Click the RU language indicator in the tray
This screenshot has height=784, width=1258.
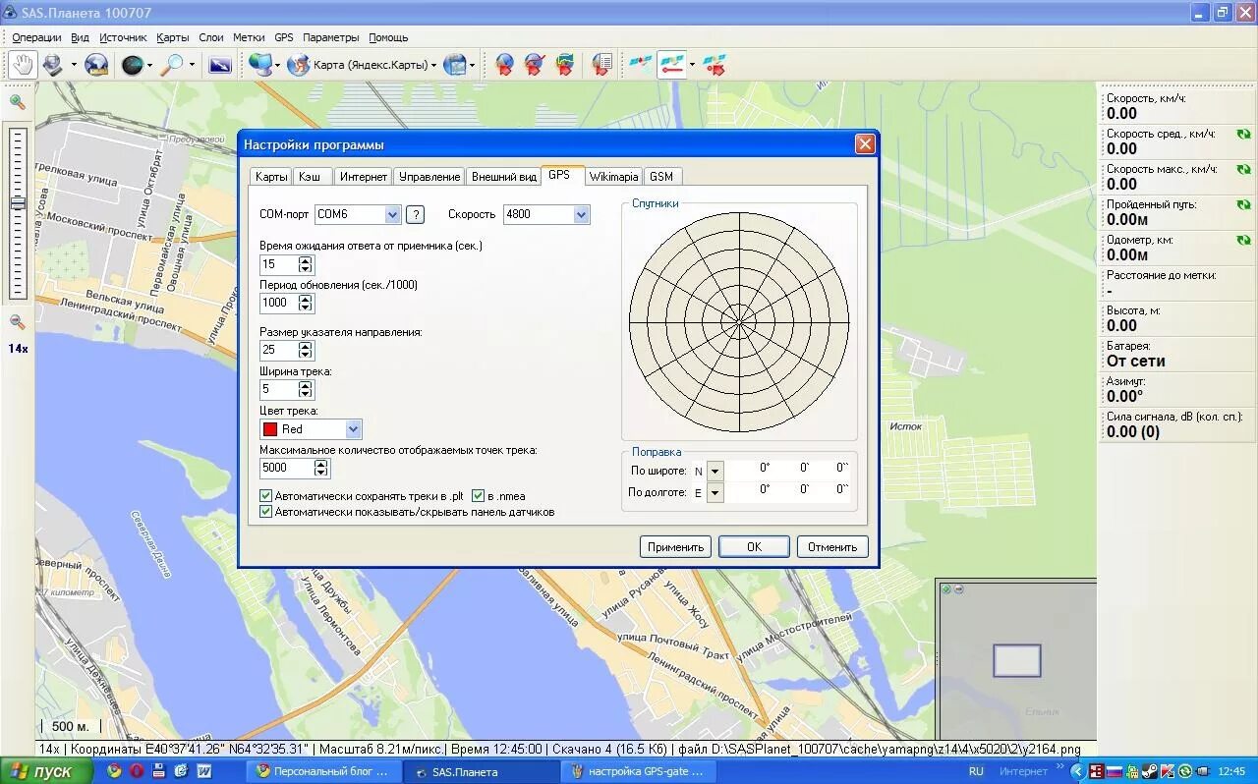pos(976,771)
